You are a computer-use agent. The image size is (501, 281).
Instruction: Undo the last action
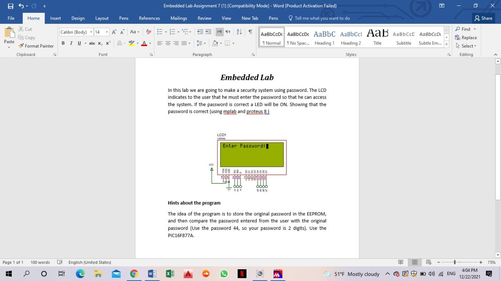pos(21,6)
